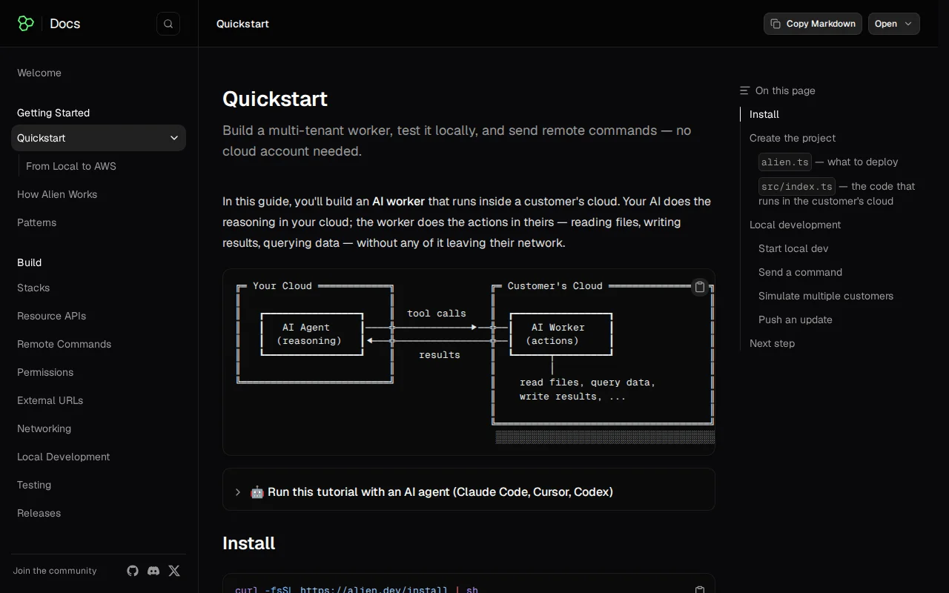Copy the diagram code block
949x593 pixels.
(699, 287)
